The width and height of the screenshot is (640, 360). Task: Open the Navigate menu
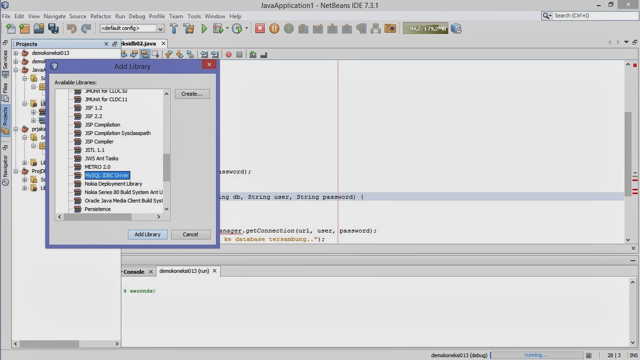click(55, 16)
